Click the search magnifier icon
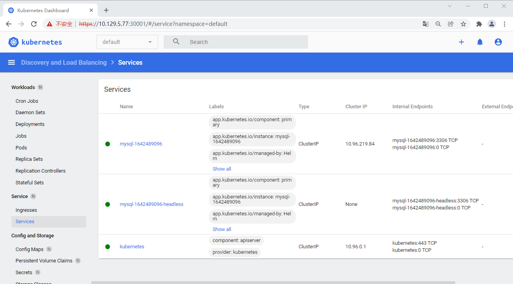The height and width of the screenshot is (284, 513). (176, 42)
